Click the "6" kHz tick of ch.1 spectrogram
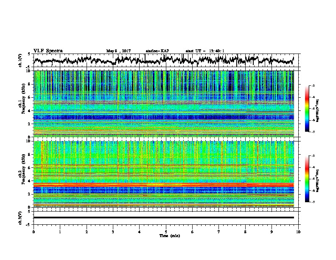 30,97
